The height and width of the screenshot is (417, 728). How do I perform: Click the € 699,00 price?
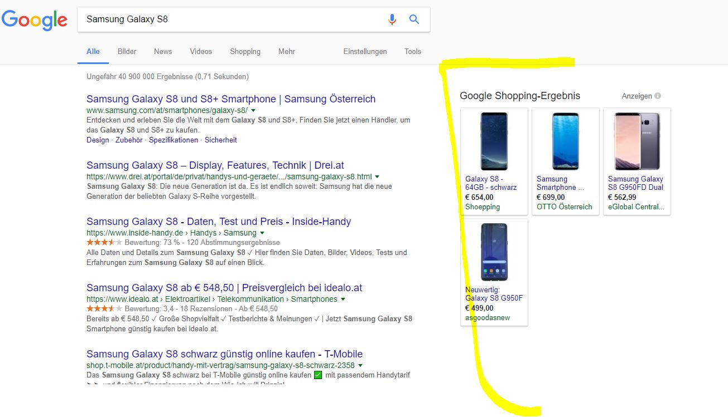click(x=551, y=197)
